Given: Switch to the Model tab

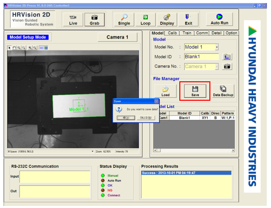Looking at the screenshot, I should [157, 33].
